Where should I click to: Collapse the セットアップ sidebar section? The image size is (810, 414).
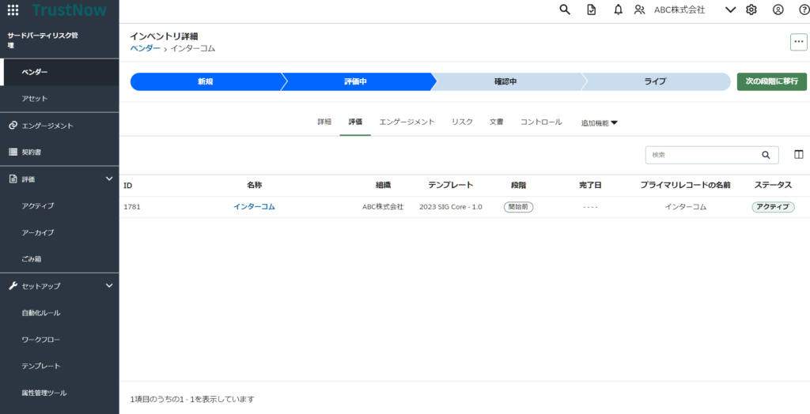(109, 286)
